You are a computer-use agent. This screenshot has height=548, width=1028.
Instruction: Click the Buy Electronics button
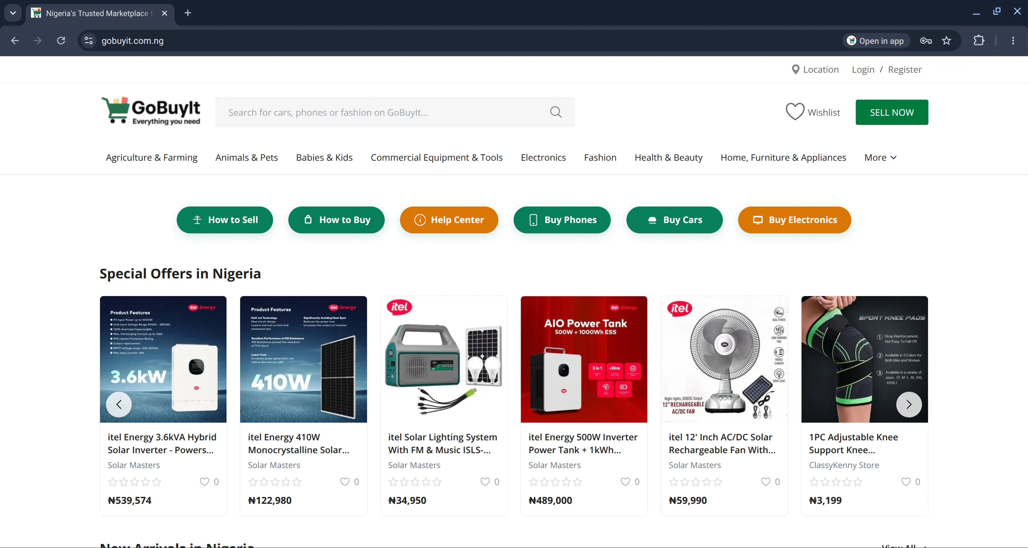click(795, 220)
